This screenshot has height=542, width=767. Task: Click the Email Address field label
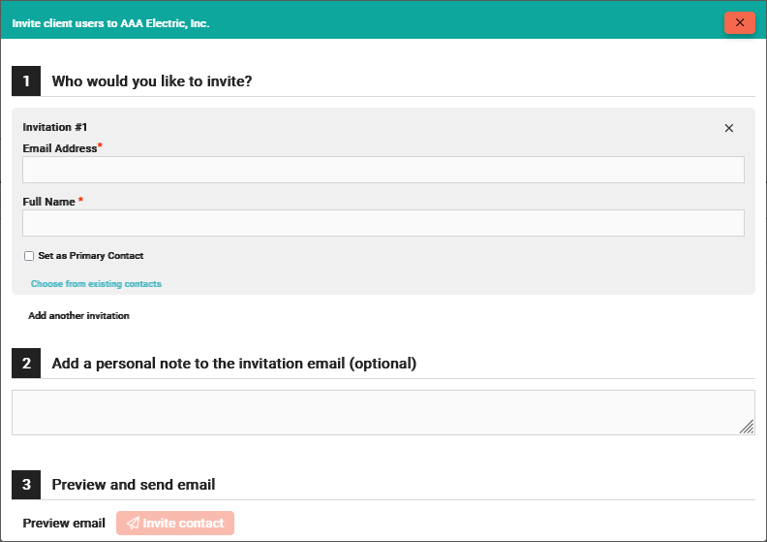click(60, 148)
